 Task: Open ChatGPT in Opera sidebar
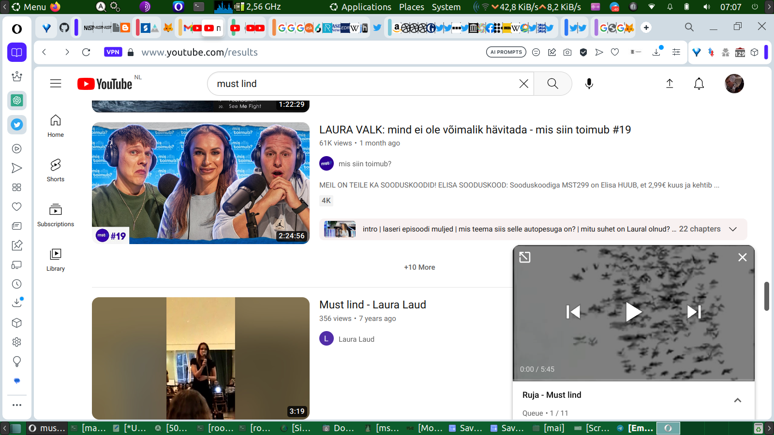17,101
